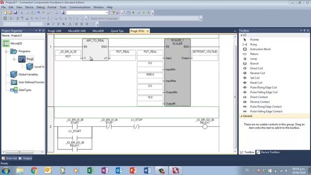
Task: Select the Set Coil tool
Action: pyautogui.click(x=255, y=78)
